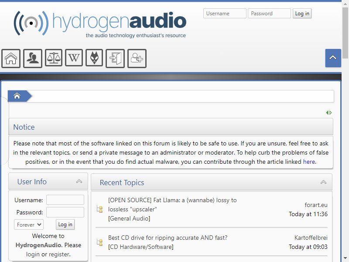Open the [General Audio] board link

(x=129, y=219)
